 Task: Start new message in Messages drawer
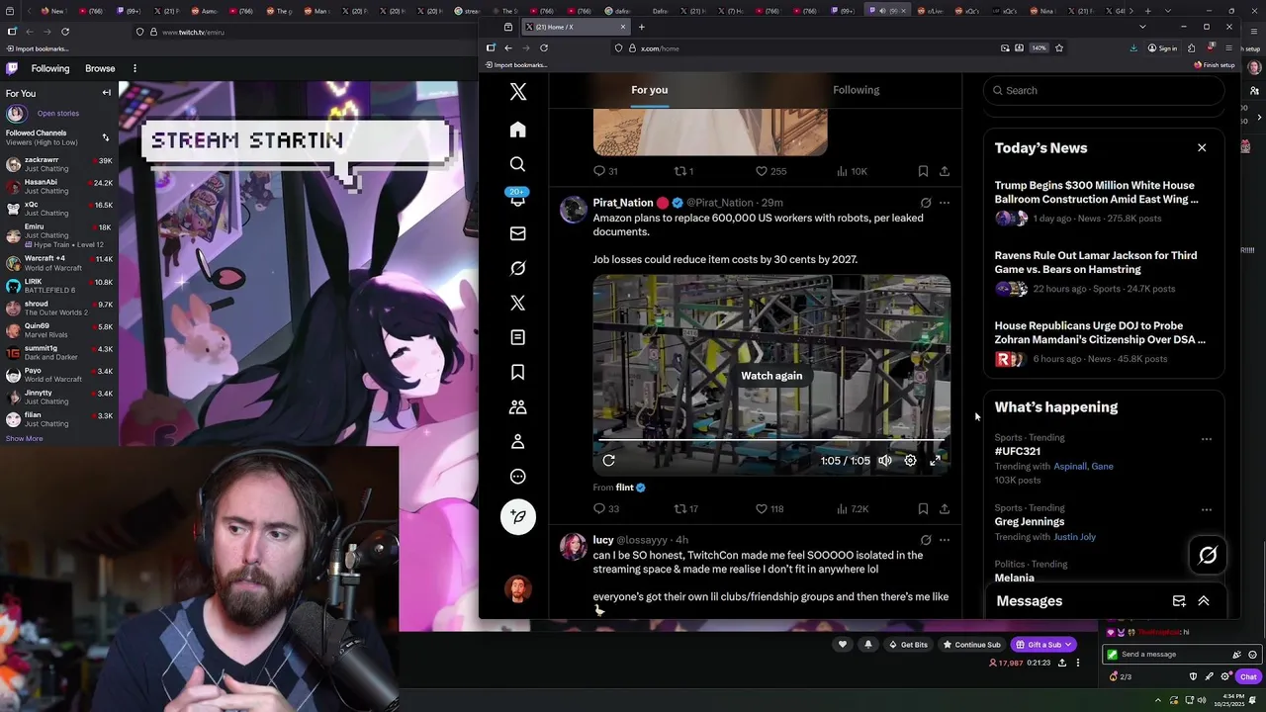pyautogui.click(x=1179, y=601)
